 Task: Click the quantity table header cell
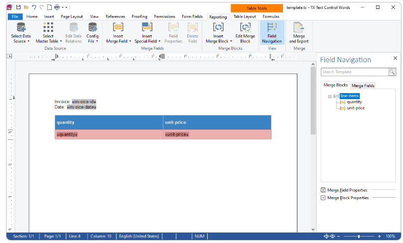(109, 122)
